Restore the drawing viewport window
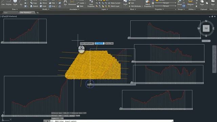 click(212, 17)
